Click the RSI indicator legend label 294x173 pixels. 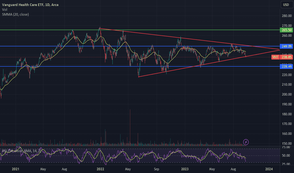(22, 151)
